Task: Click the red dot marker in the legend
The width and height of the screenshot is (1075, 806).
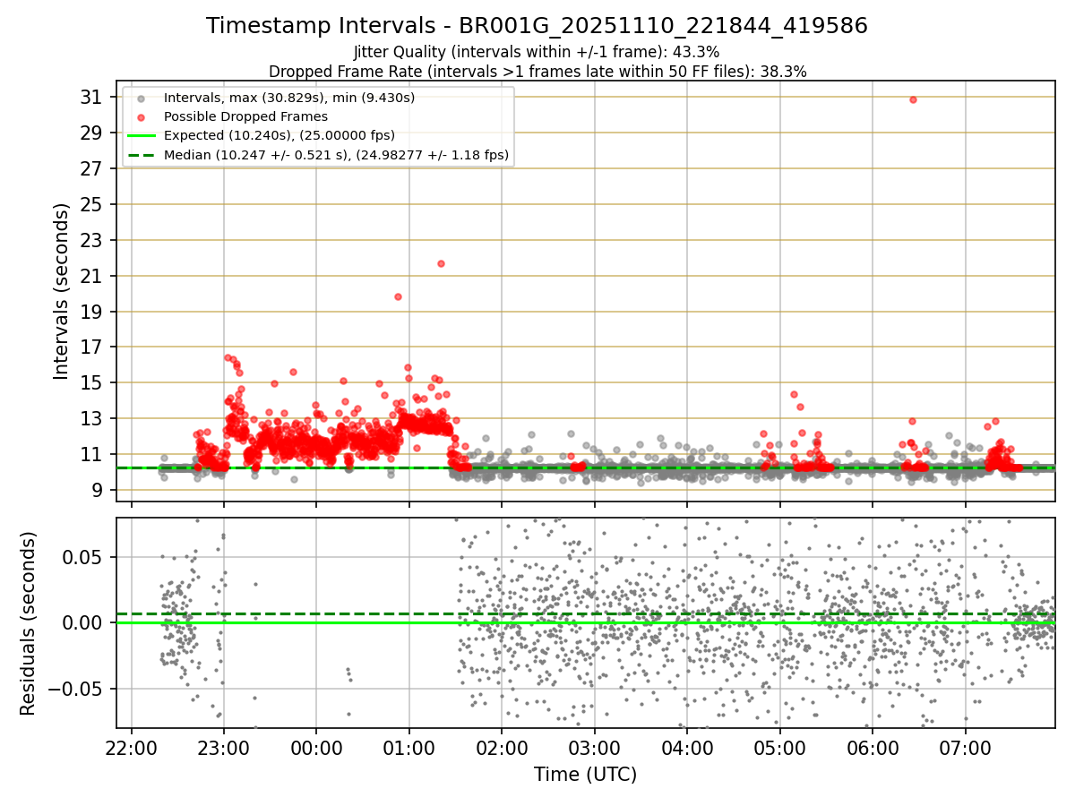Action: [x=141, y=116]
